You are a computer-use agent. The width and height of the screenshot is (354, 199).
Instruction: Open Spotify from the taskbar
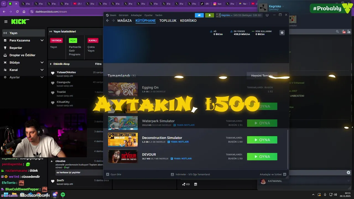63,195
